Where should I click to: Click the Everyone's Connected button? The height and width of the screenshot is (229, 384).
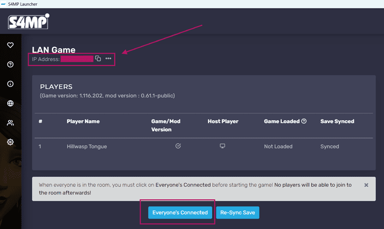[x=180, y=213]
